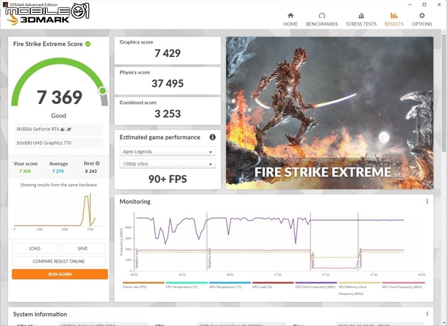Click the Fire Strike Extreme artwork image
This screenshot has height=326, width=447.
point(330,113)
